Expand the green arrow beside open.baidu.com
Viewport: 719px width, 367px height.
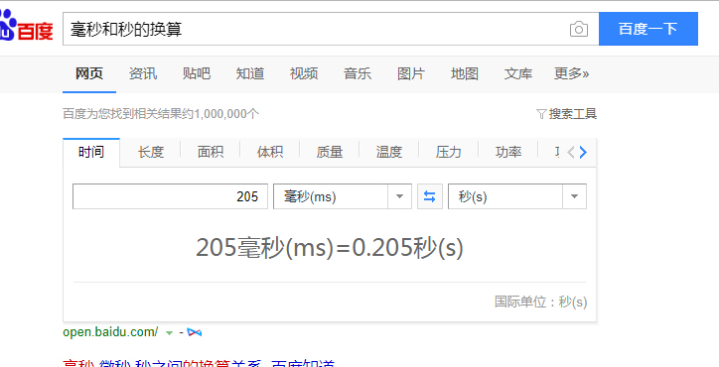[169, 333]
